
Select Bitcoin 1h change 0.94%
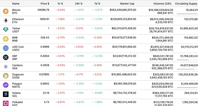pos(61,10)
